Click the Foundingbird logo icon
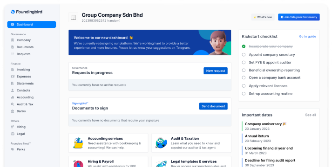 coord(13,12)
